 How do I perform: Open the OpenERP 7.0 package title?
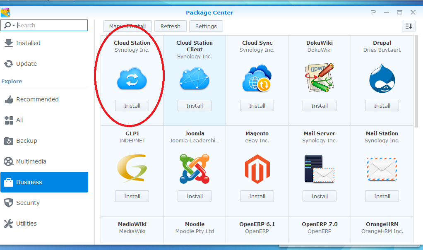tap(320, 224)
